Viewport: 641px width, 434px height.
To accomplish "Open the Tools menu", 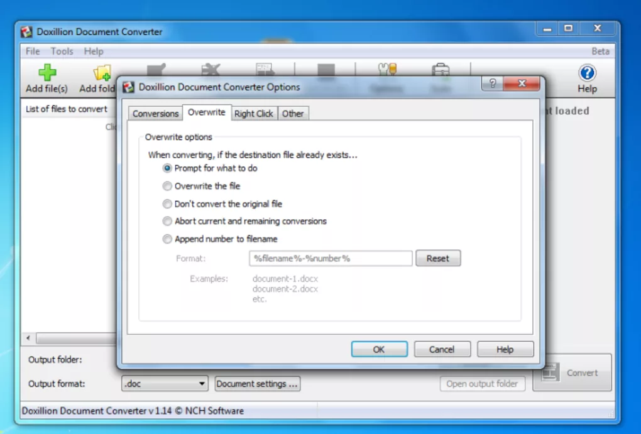I will (62, 52).
